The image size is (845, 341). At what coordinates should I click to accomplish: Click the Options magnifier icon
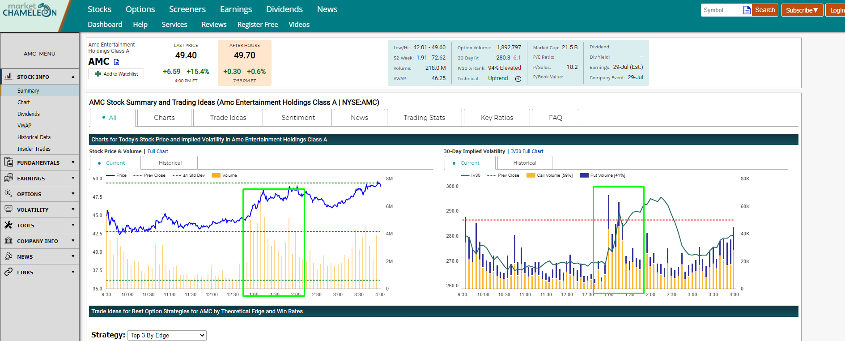(x=8, y=193)
